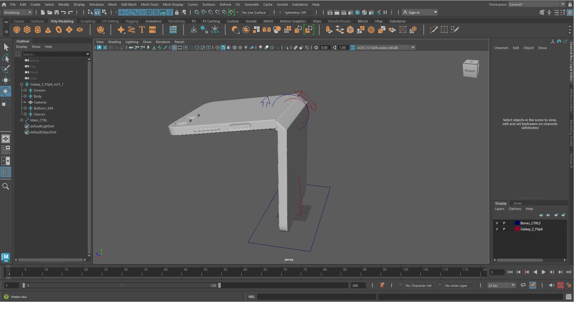Switch to the Rigging shelf tab

click(x=132, y=21)
